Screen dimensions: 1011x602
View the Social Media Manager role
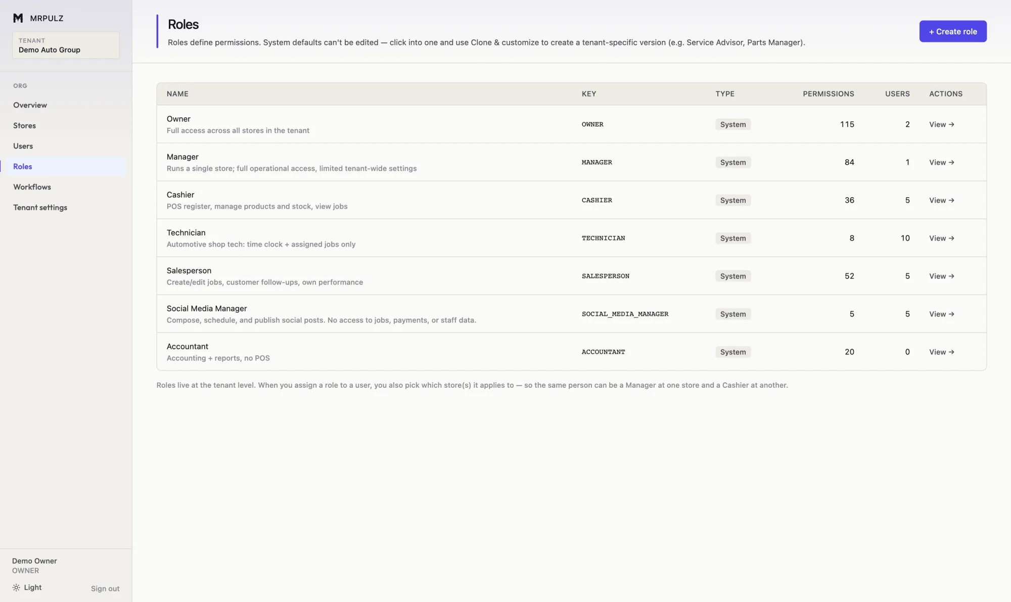point(941,314)
